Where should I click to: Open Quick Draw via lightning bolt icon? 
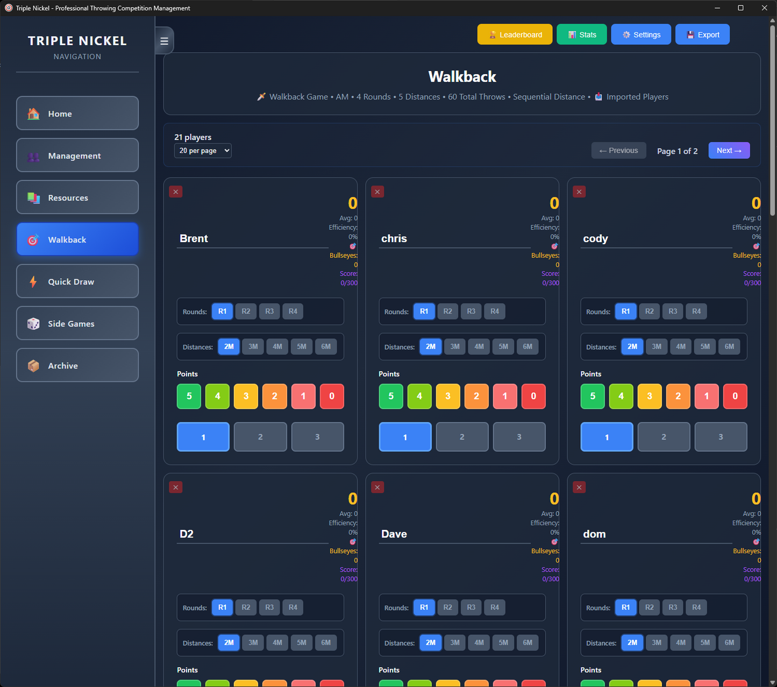click(34, 281)
